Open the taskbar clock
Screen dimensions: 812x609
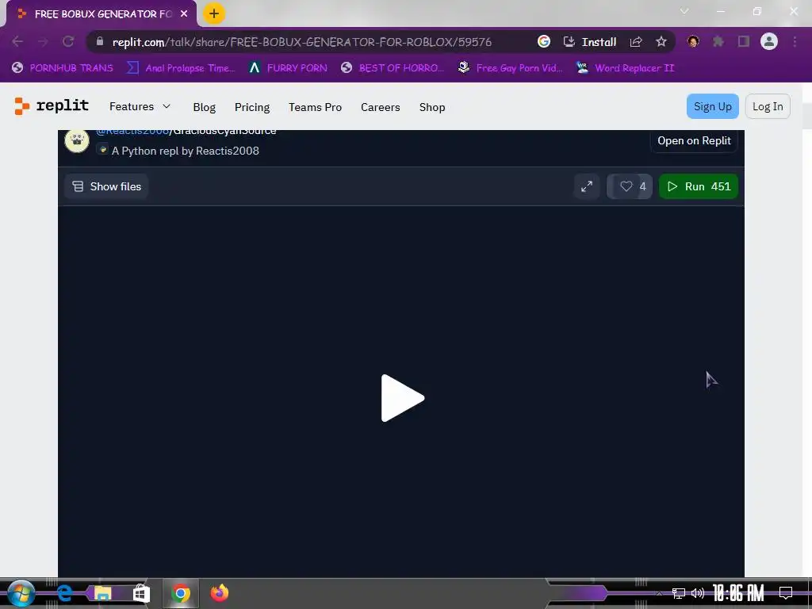point(738,593)
